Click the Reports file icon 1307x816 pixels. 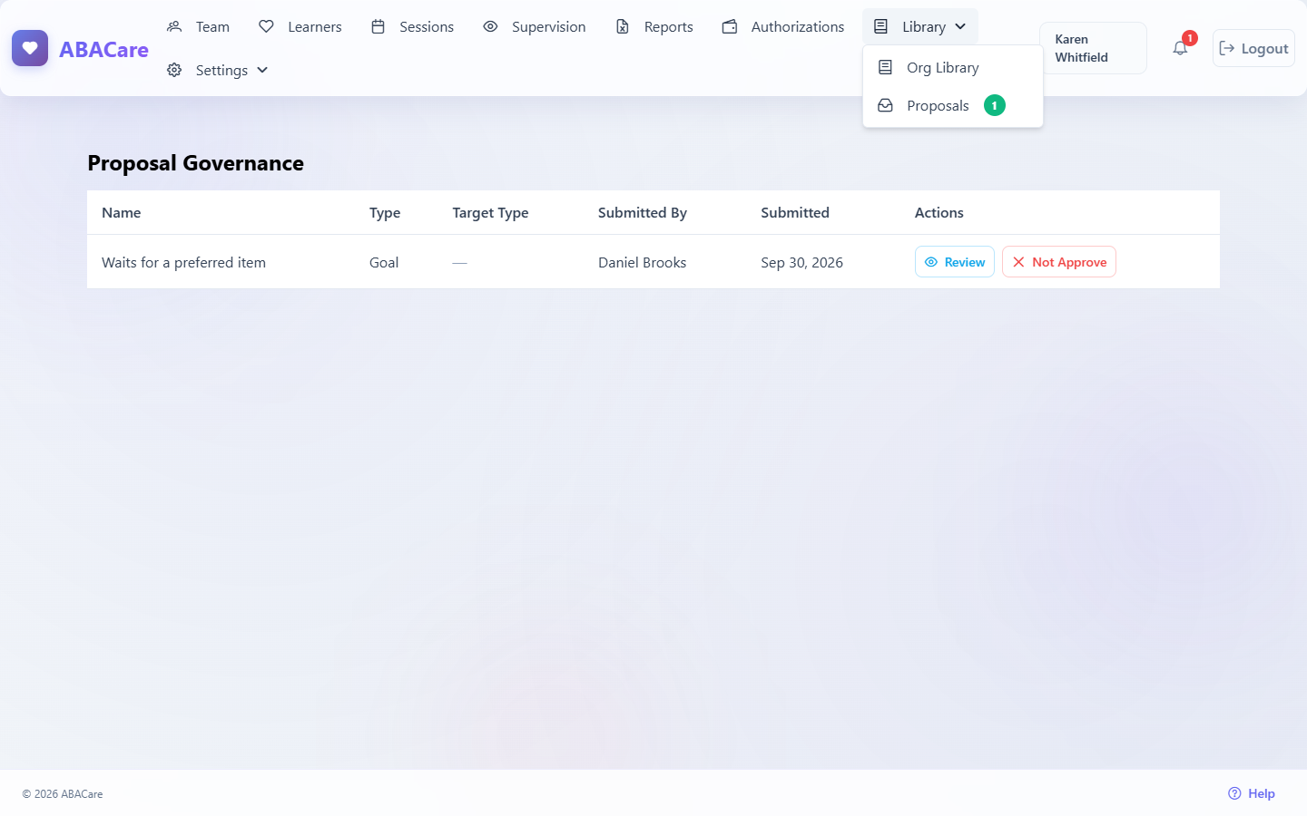pos(623,26)
